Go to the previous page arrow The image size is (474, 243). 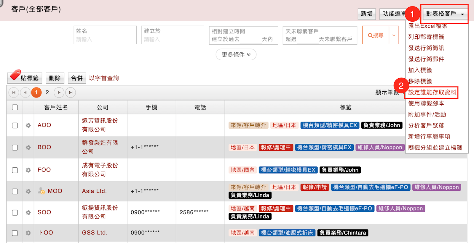coord(25,93)
